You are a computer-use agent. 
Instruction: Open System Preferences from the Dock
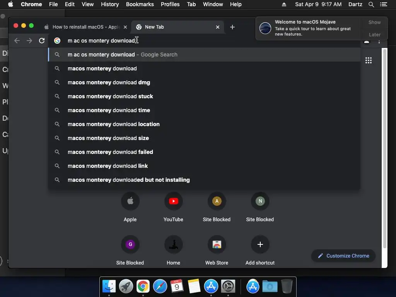point(228,287)
